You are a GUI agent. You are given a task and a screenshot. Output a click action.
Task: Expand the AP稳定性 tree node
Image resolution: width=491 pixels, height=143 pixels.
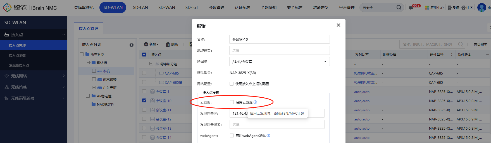(x=88, y=96)
